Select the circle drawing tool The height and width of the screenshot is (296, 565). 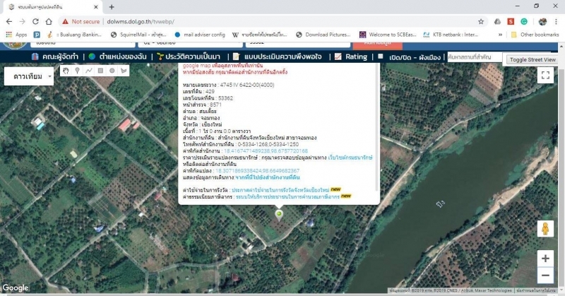click(x=112, y=71)
